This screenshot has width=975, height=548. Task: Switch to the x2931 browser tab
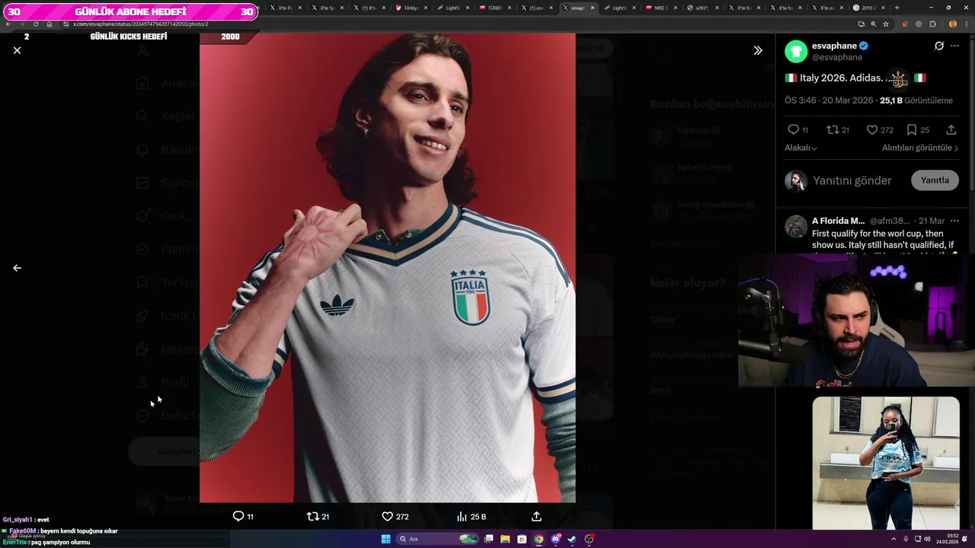point(702,8)
